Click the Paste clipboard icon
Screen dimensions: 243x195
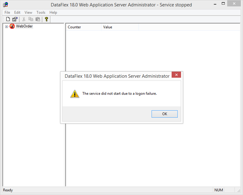[38, 19]
